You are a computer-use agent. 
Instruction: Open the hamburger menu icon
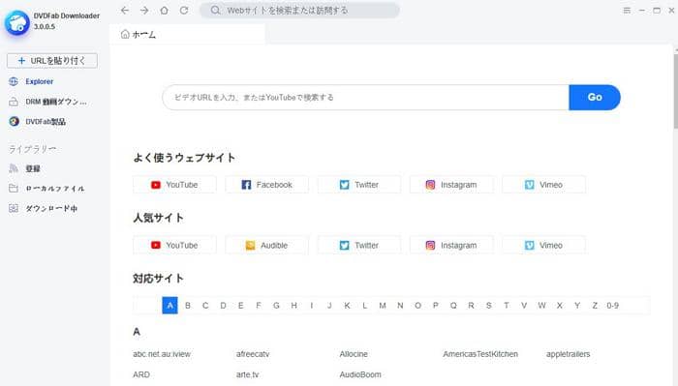click(627, 11)
